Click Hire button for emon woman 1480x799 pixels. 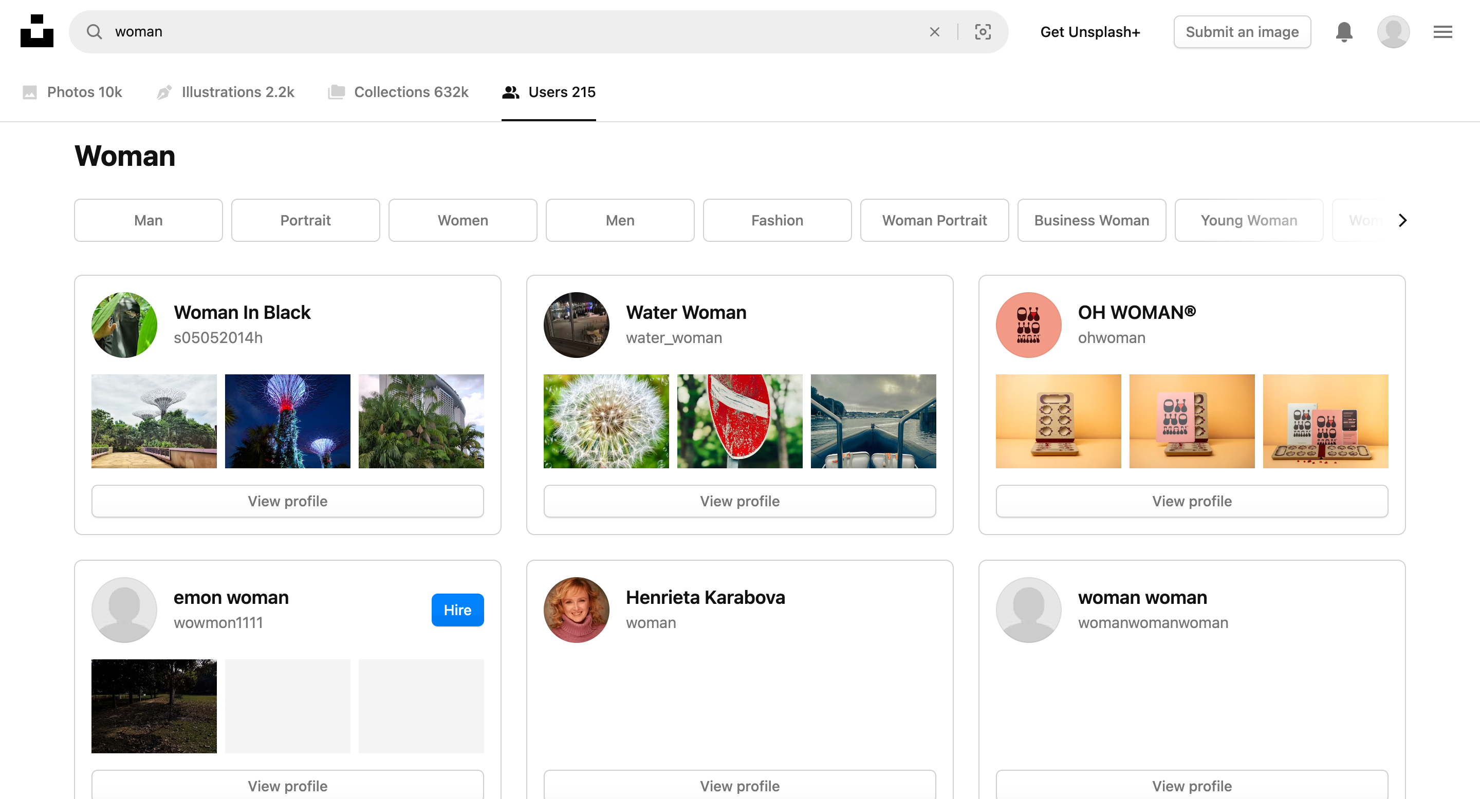(x=457, y=610)
